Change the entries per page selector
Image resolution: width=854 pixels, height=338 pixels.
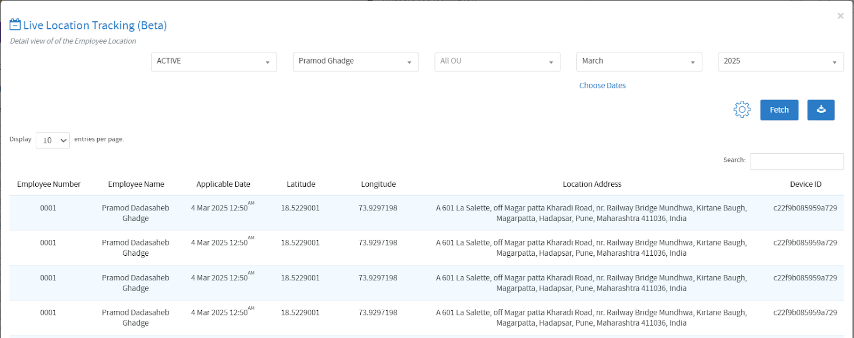(53, 140)
